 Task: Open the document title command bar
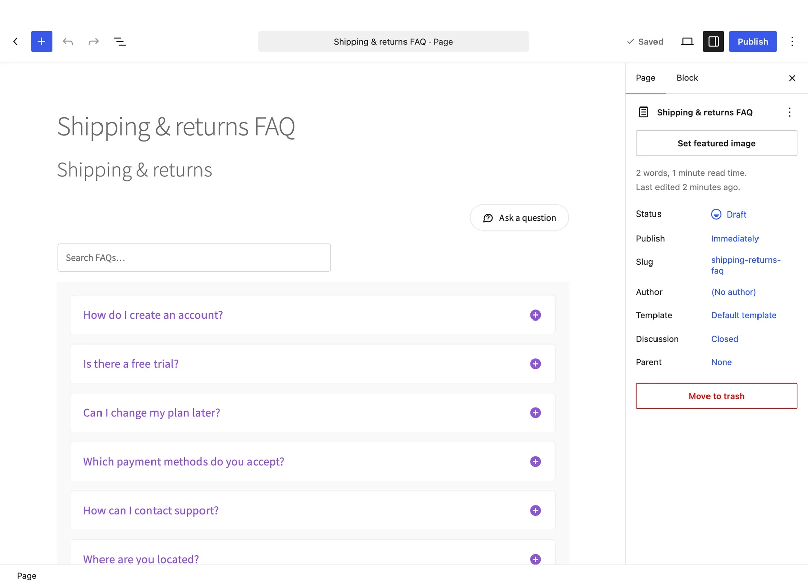pos(393,41)
